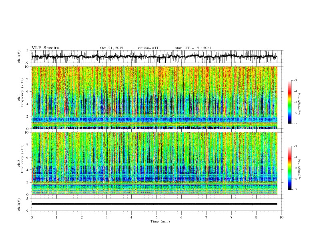Select the start UT time label
Screen dimensions: 317x244
pyautogui.click(x=193, y=48)
